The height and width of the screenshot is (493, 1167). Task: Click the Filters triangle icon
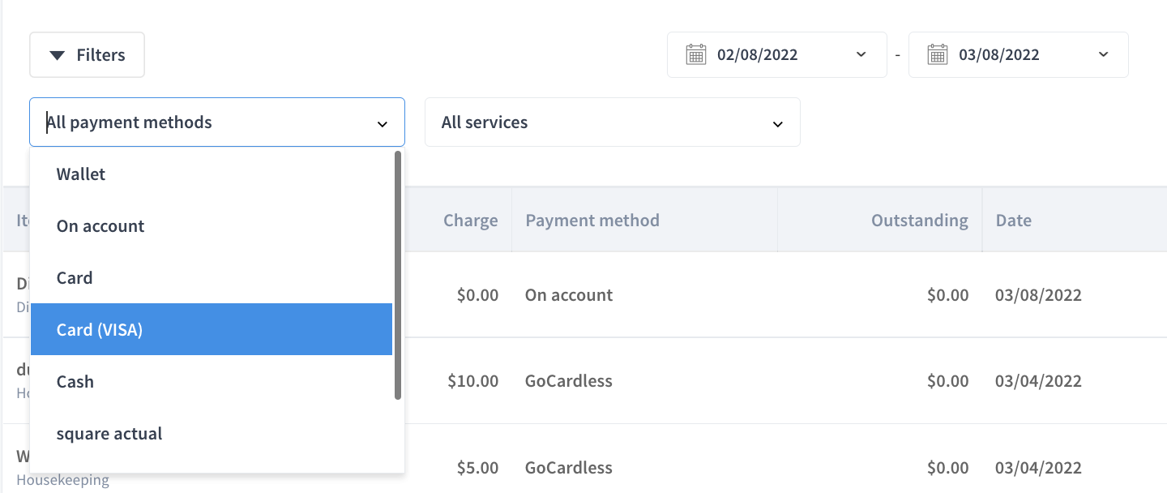coord(57,55)
